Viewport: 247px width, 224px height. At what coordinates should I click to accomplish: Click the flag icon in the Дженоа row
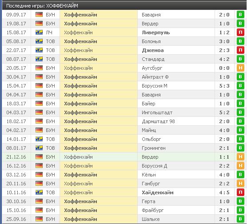39,50
